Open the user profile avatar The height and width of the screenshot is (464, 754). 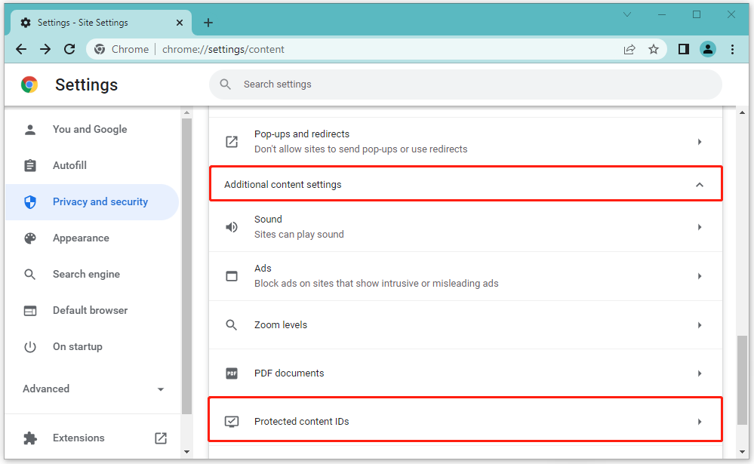(x=707, y=49)
